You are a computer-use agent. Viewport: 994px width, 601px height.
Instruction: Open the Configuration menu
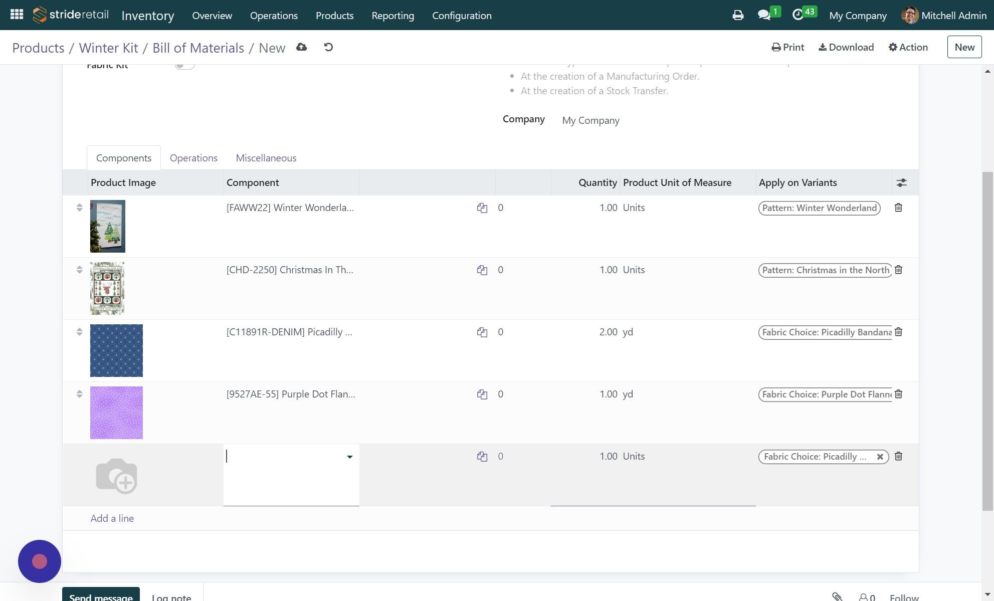tap(462, 16)
